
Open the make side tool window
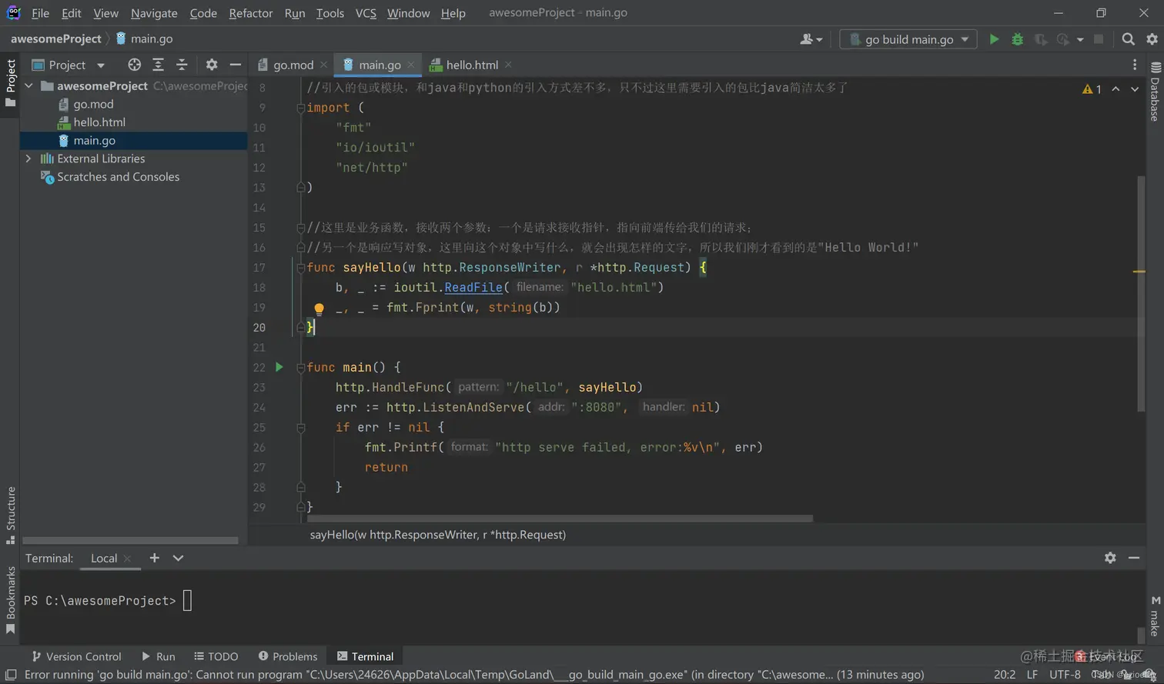[1155, 616]
